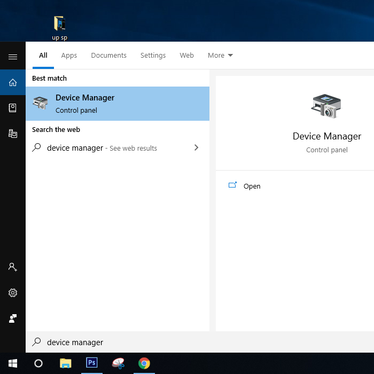Switch to the Documents tab
This screenshot has height=374, width=374.
pyautogui.click(x=108, y=56)
